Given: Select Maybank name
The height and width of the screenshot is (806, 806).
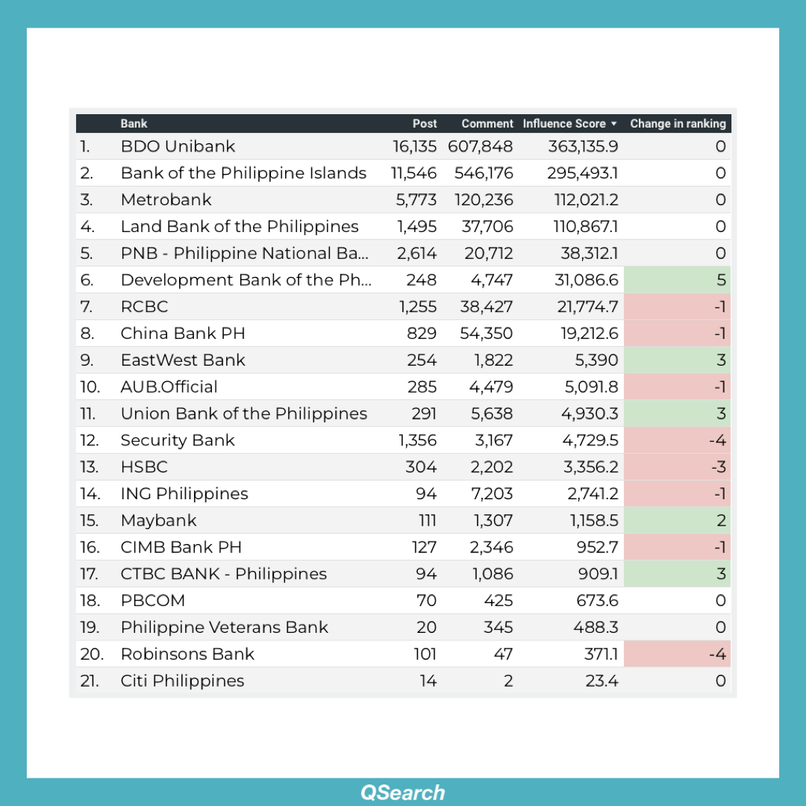Looking at the screenshot, I should [x=159, y=521].
